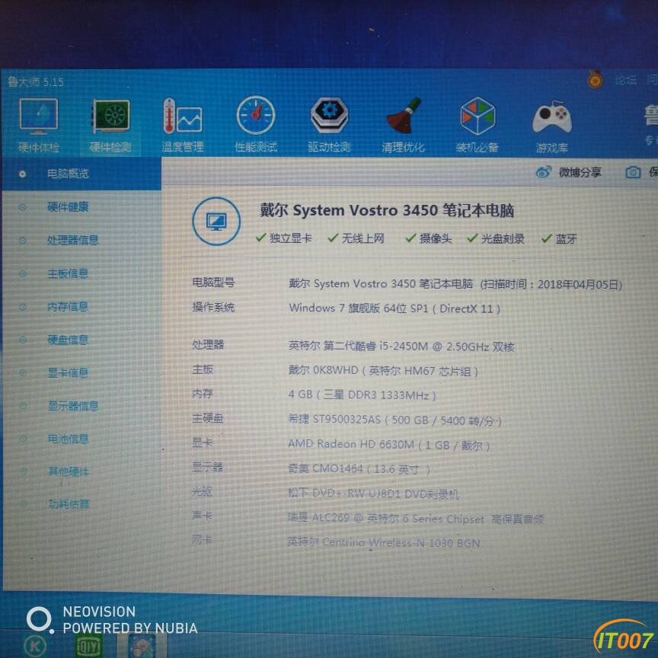Click display value 奇美 CMO1464
658x658 pixels.
pyautogui.click(x=325, y=468)
